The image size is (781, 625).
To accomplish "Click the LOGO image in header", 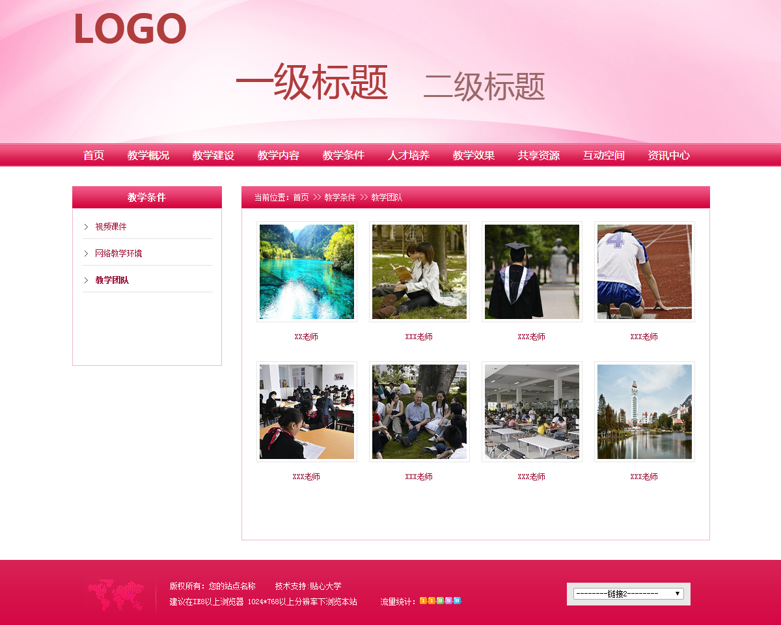I will (x=130, y=30).
